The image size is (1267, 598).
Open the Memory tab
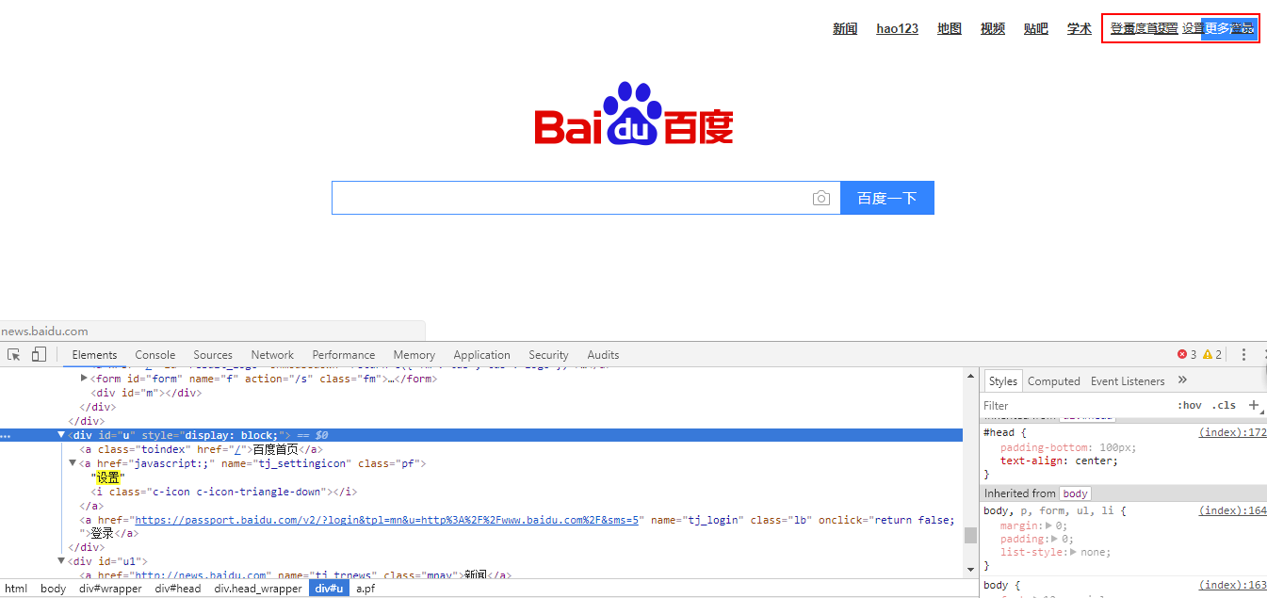[x=414, y=355]
